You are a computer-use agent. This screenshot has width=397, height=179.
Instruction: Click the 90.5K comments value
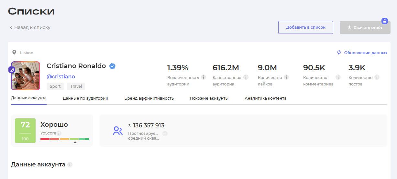coord(314,68)
